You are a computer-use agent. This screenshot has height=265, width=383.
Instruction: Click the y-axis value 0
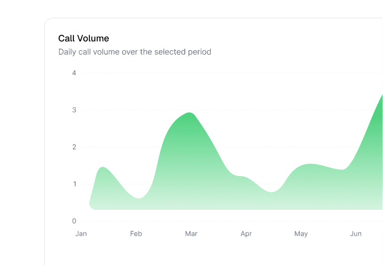(74, 221)
